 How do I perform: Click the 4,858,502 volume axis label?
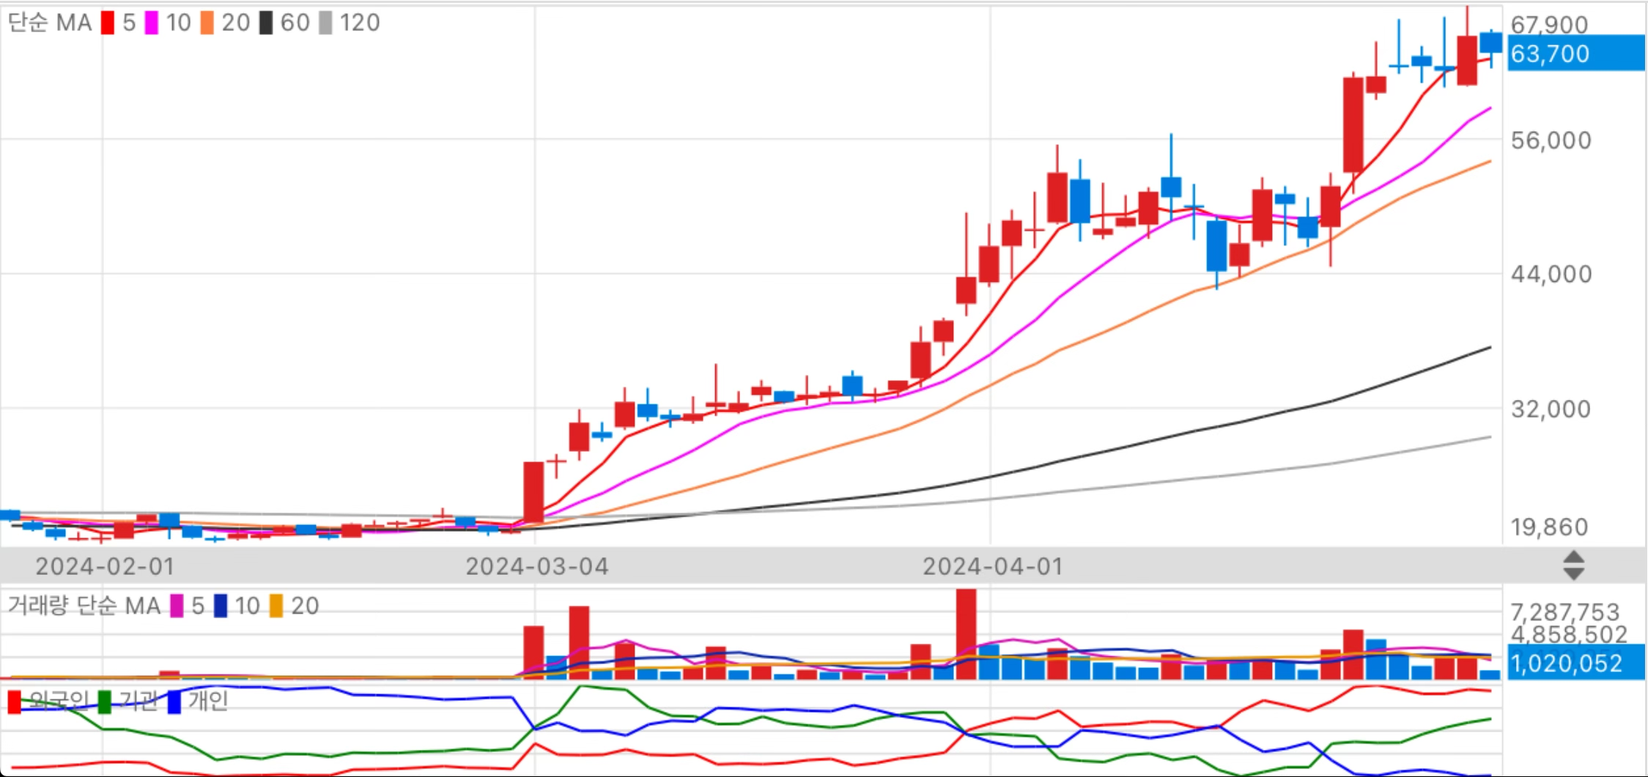[x=1569, y=633]
